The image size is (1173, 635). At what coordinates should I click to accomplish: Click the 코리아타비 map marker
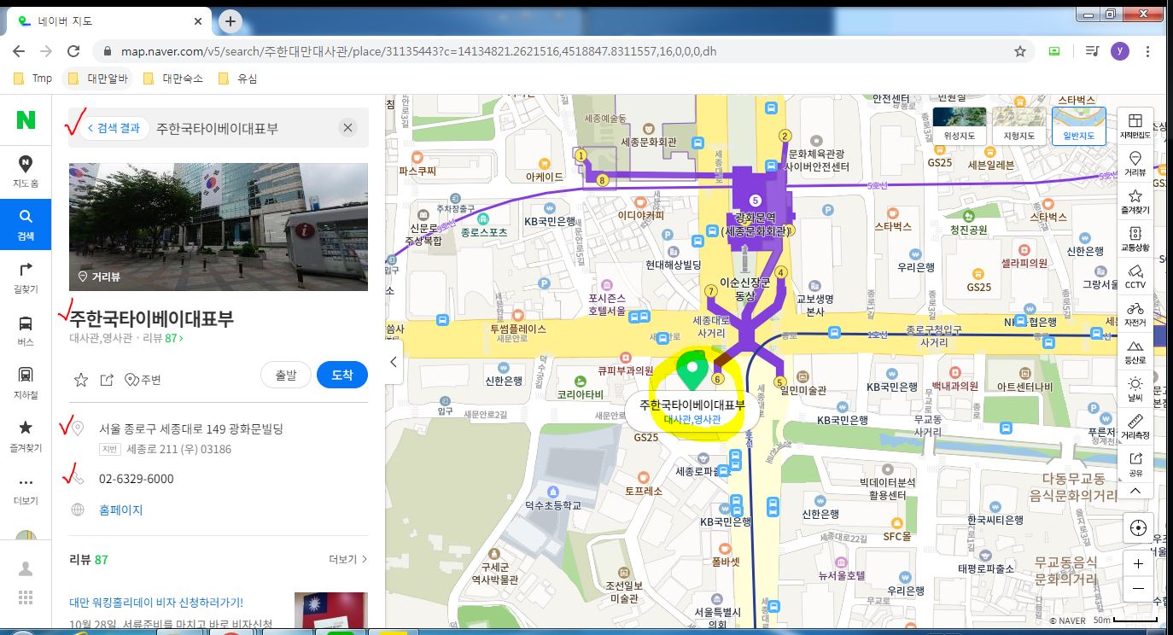(x=581, y=387)
